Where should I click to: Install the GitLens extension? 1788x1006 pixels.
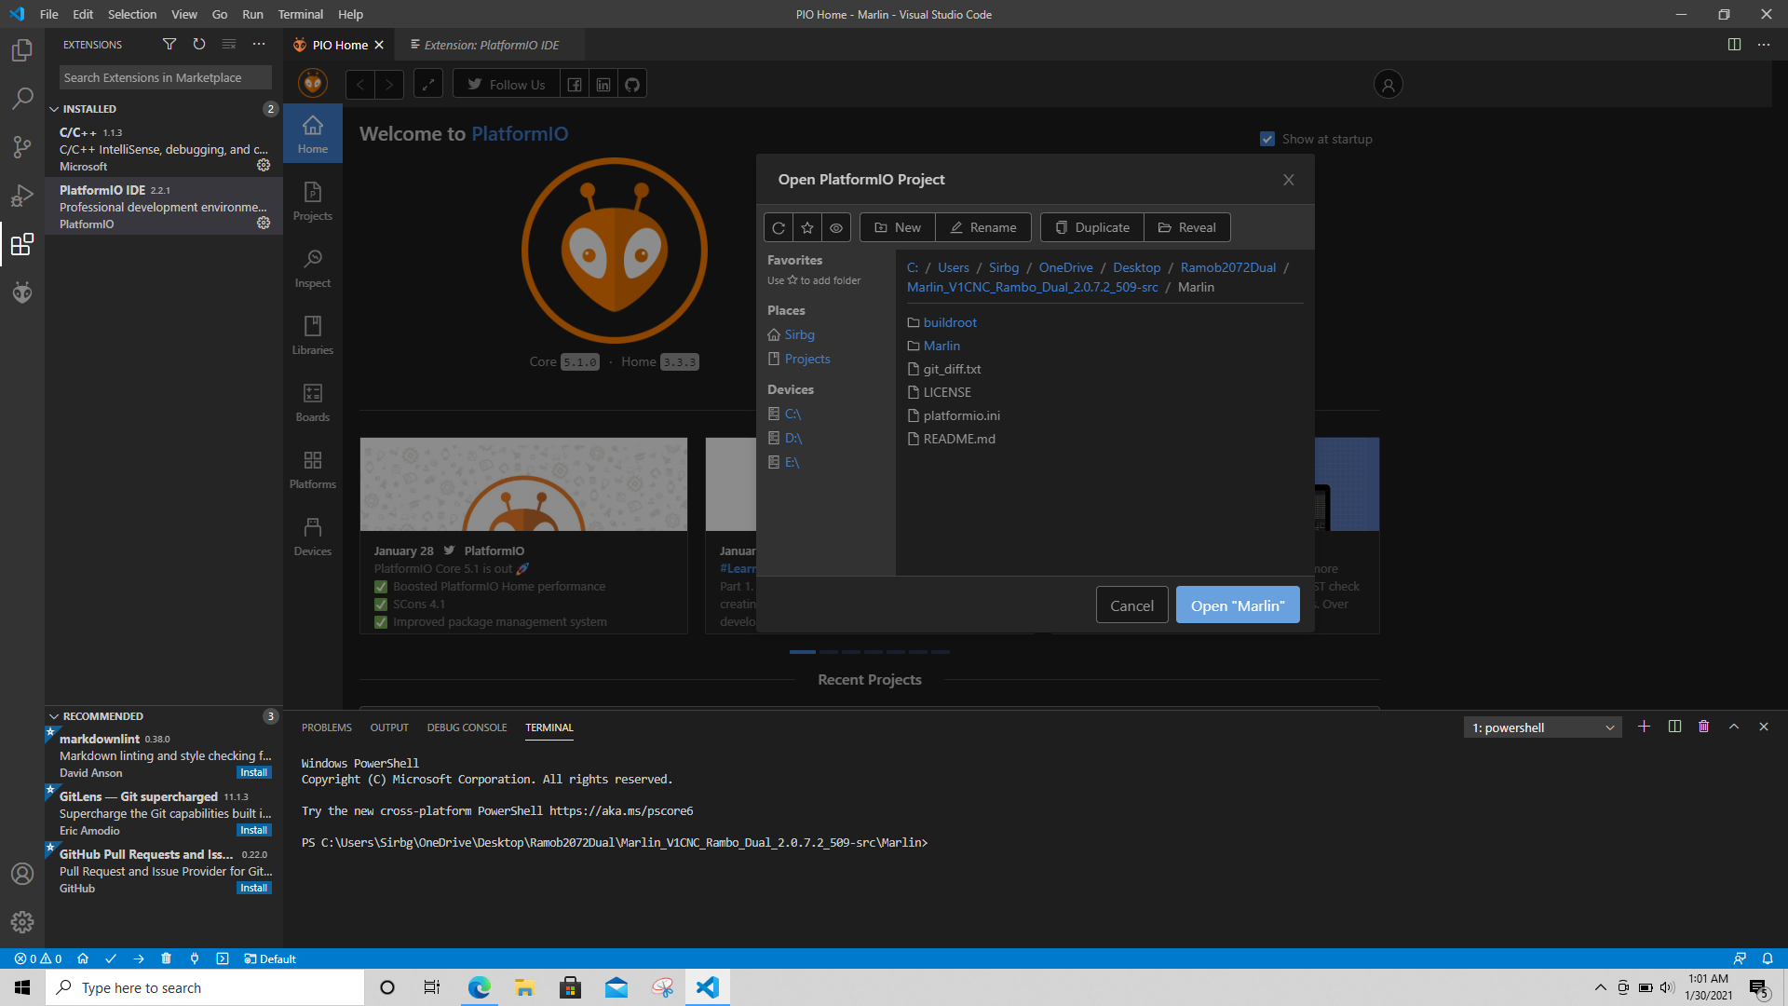click(x=253, y=830)
